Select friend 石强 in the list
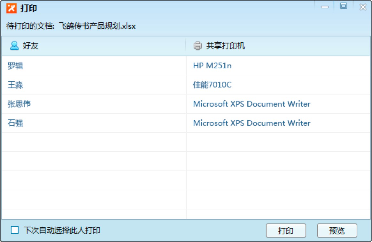Screen dimensions: 372x242 (15, 123)
